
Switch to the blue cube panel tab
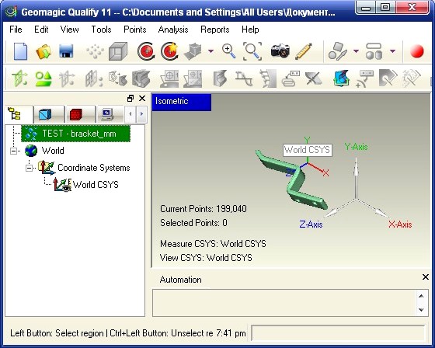click(49, 114)
